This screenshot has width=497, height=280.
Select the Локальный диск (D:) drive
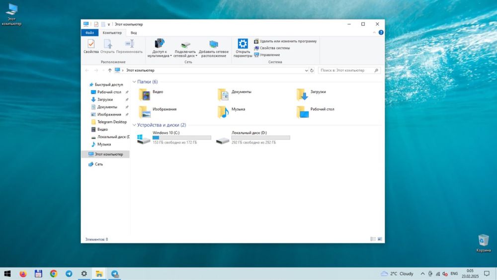pos(252,138)
